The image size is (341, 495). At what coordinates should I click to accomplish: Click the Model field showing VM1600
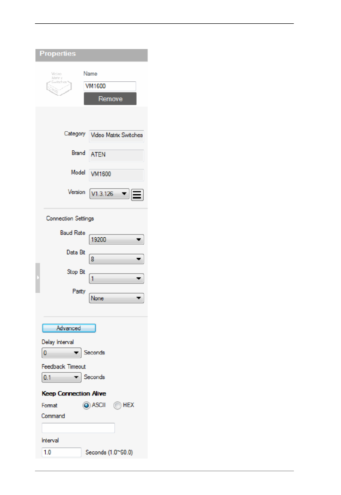[117, 175]
